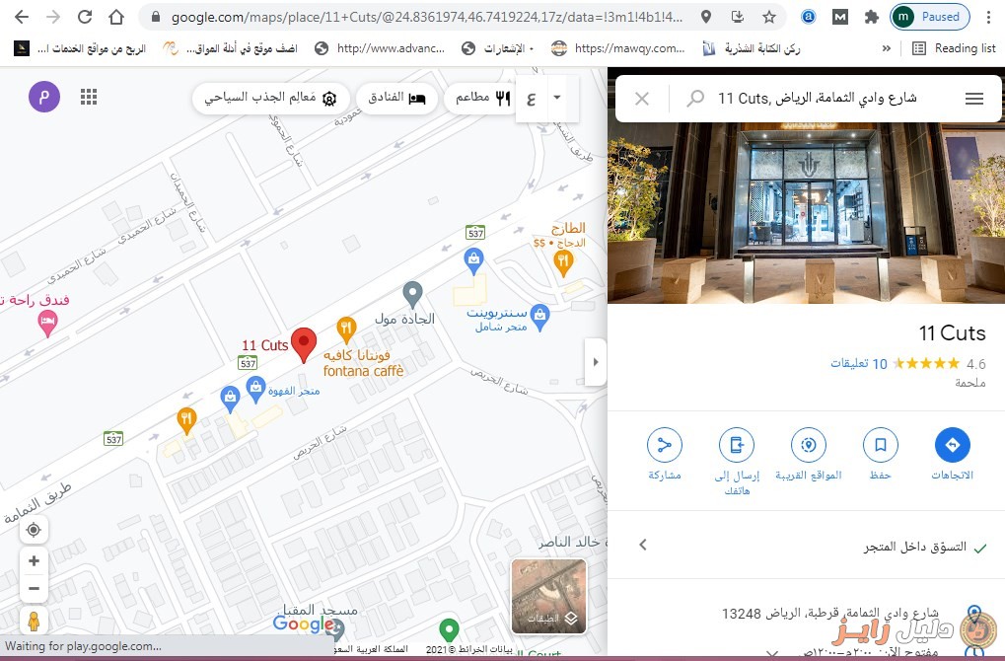Click the red 11 Cuts map pin
The width and height of the screenshot is (1005, 661).
[303, 345]
